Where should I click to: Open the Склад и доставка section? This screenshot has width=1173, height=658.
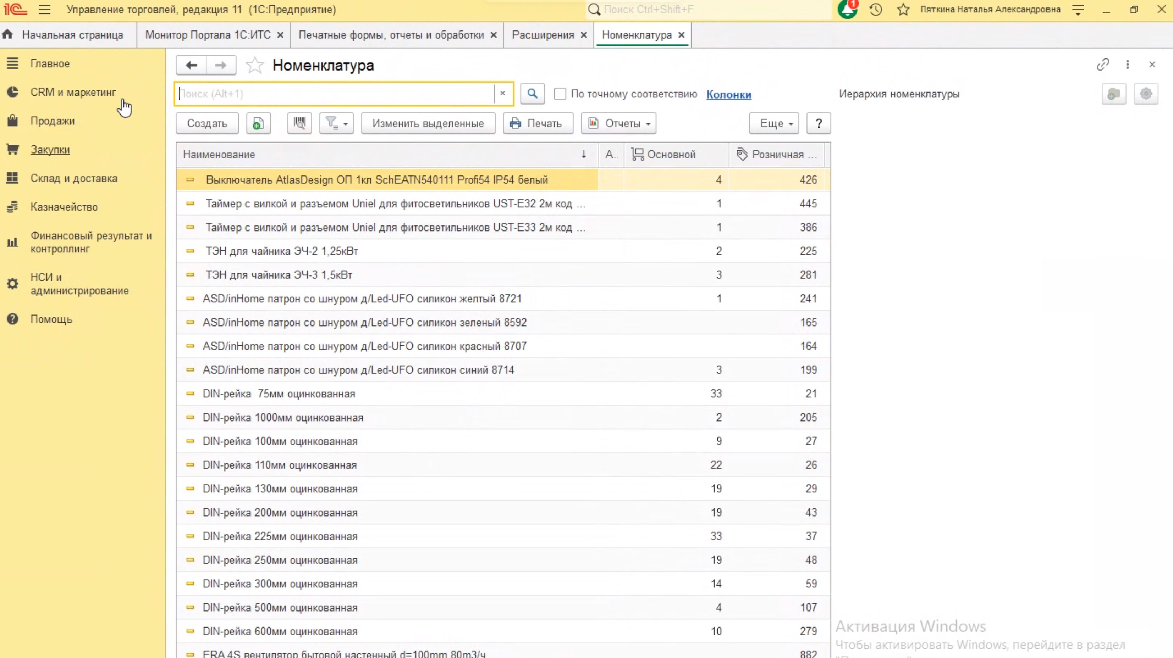pos(74,178)
